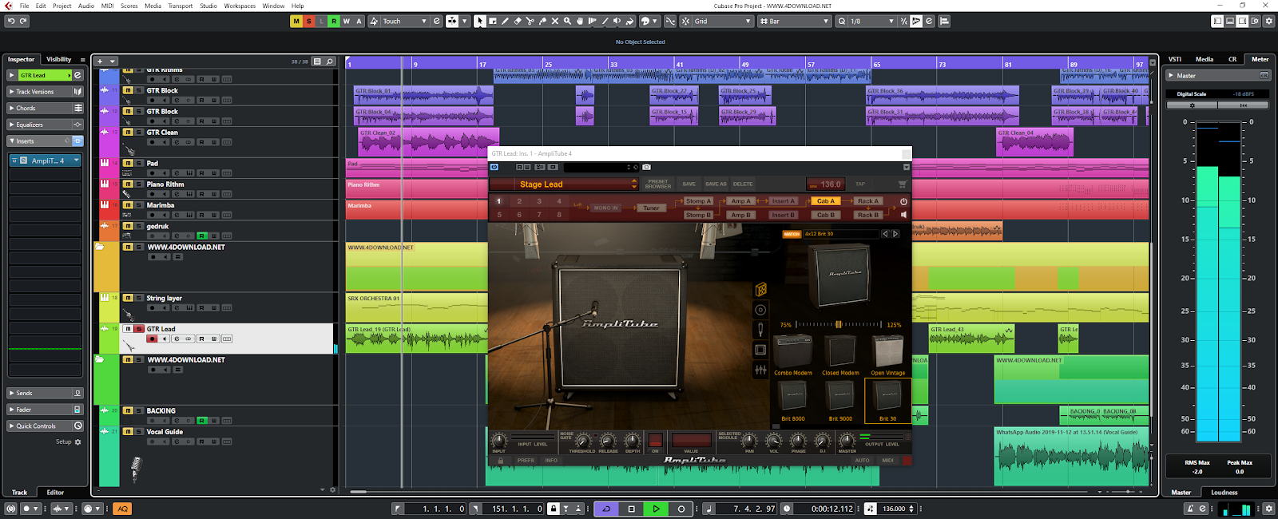Switch to the Visibility tab

(x=58, y=59)
